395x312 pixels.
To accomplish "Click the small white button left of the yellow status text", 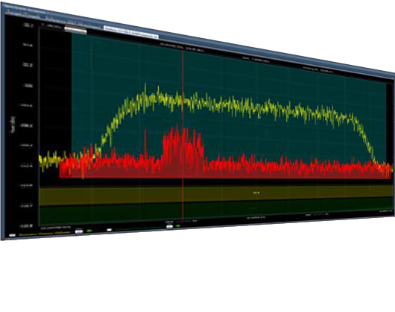I will click(x=12, y=235).
